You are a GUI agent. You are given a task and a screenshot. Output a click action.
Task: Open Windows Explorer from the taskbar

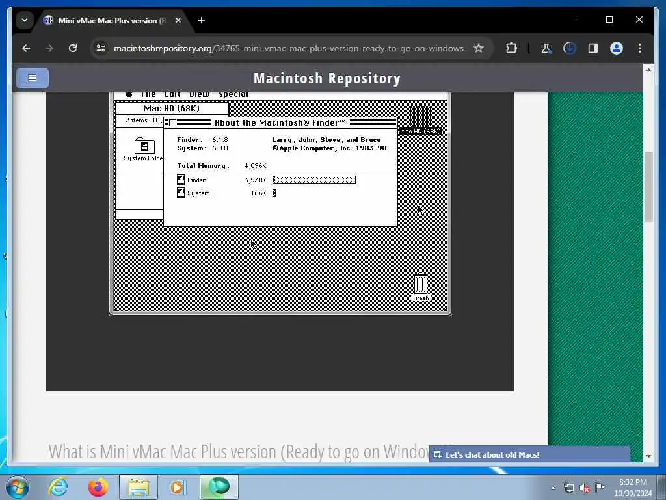click(x=139, y=487)
